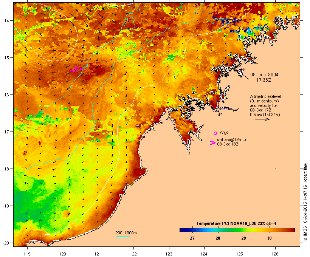Click the latitude axis label -20
Screen dimensions: 310x257
5,243
